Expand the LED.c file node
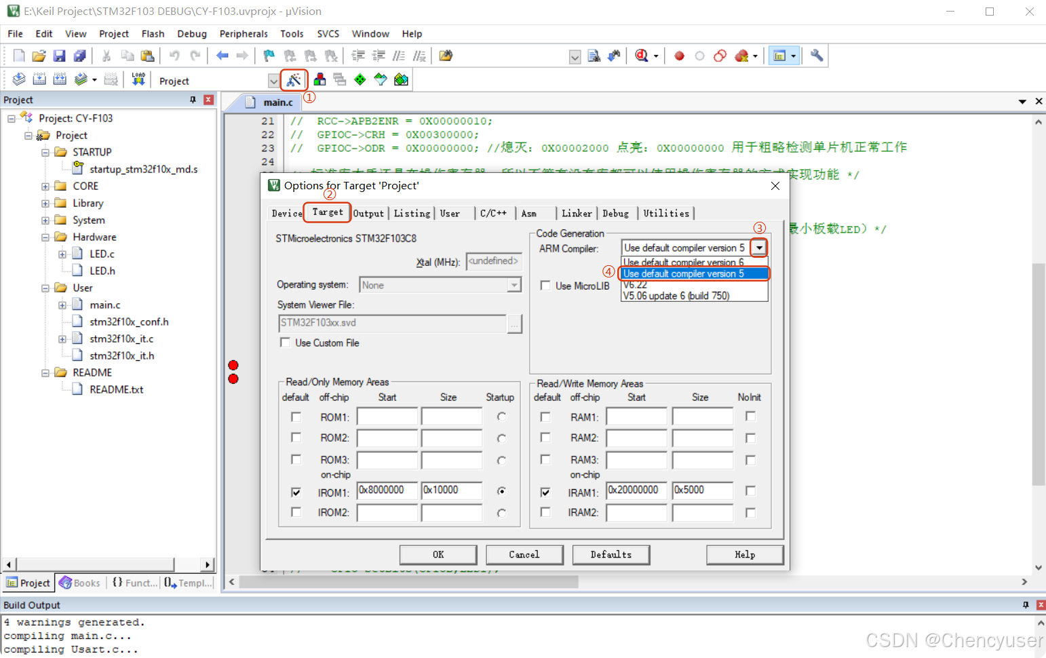 click(x=62, y=254)
